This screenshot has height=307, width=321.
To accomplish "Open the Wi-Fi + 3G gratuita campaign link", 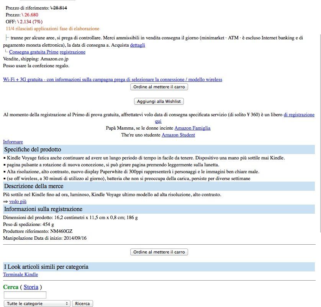I will 112,80.
